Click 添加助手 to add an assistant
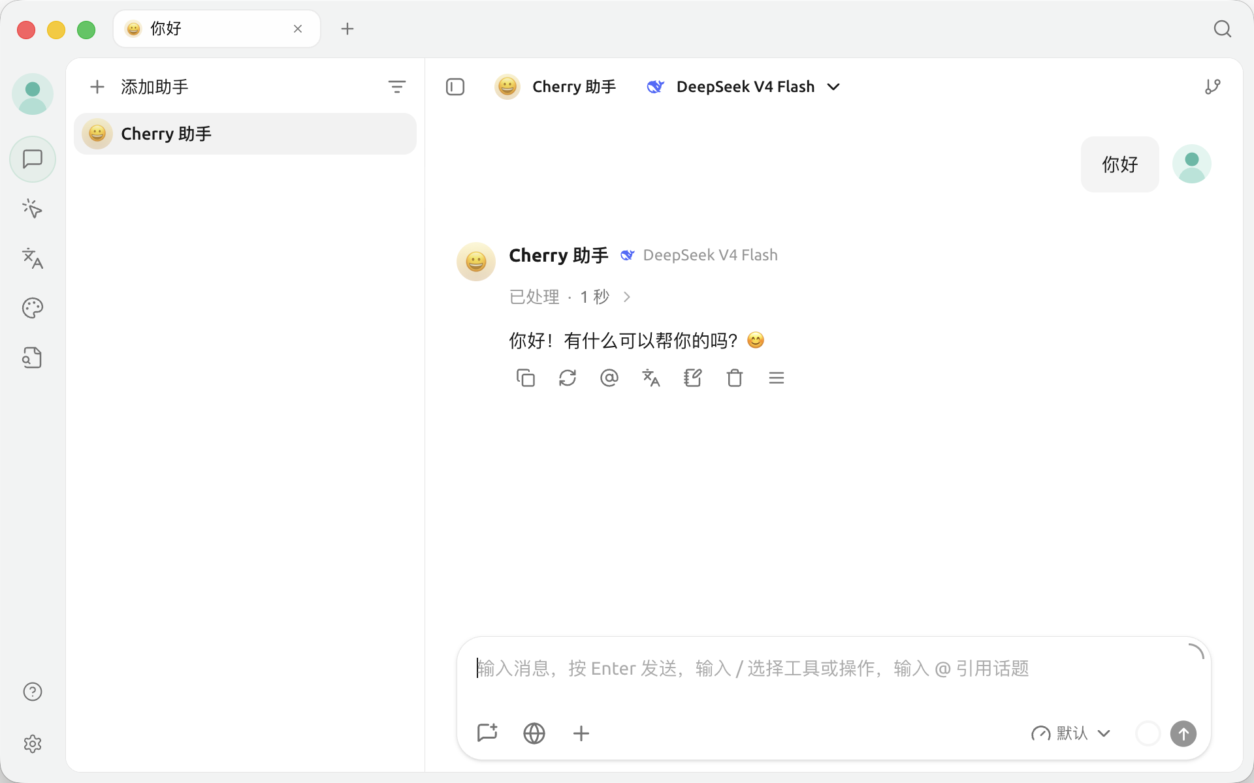The image size is (1254, 783). point(139,87)
